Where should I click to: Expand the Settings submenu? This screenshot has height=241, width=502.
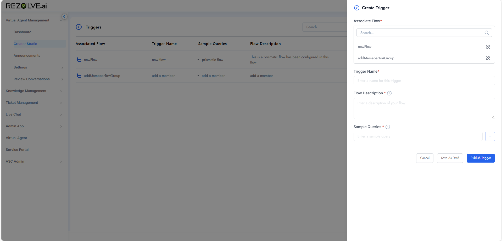pyautogui.click(x=62, y=67)
